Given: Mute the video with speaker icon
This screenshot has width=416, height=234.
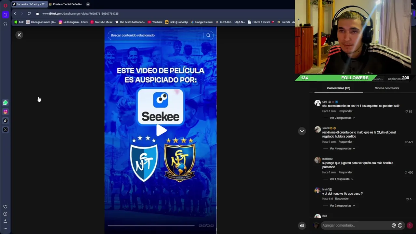Looking at the screenshot, I should point(302,225).
